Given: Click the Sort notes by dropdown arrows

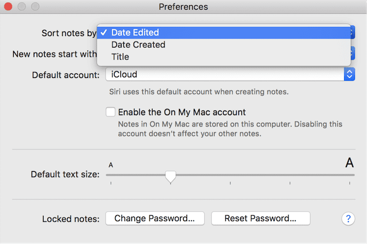Looking at the screenshot, I should coord(352,33).
